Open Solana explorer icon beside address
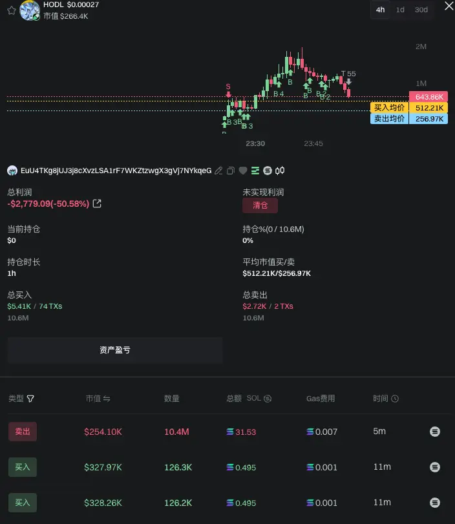455x524 pixels. 268,171
